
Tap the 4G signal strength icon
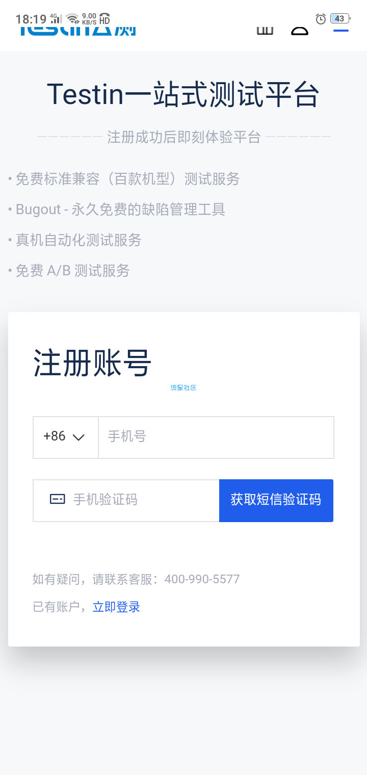[56, 19]
